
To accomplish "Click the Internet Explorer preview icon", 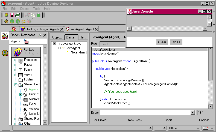I will tap(24, 21).
